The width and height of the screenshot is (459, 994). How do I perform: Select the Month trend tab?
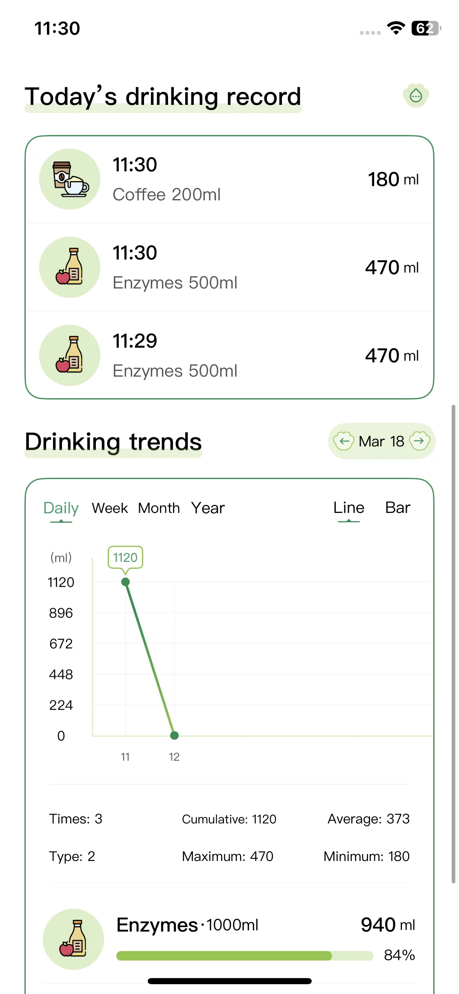coord(159,508)
